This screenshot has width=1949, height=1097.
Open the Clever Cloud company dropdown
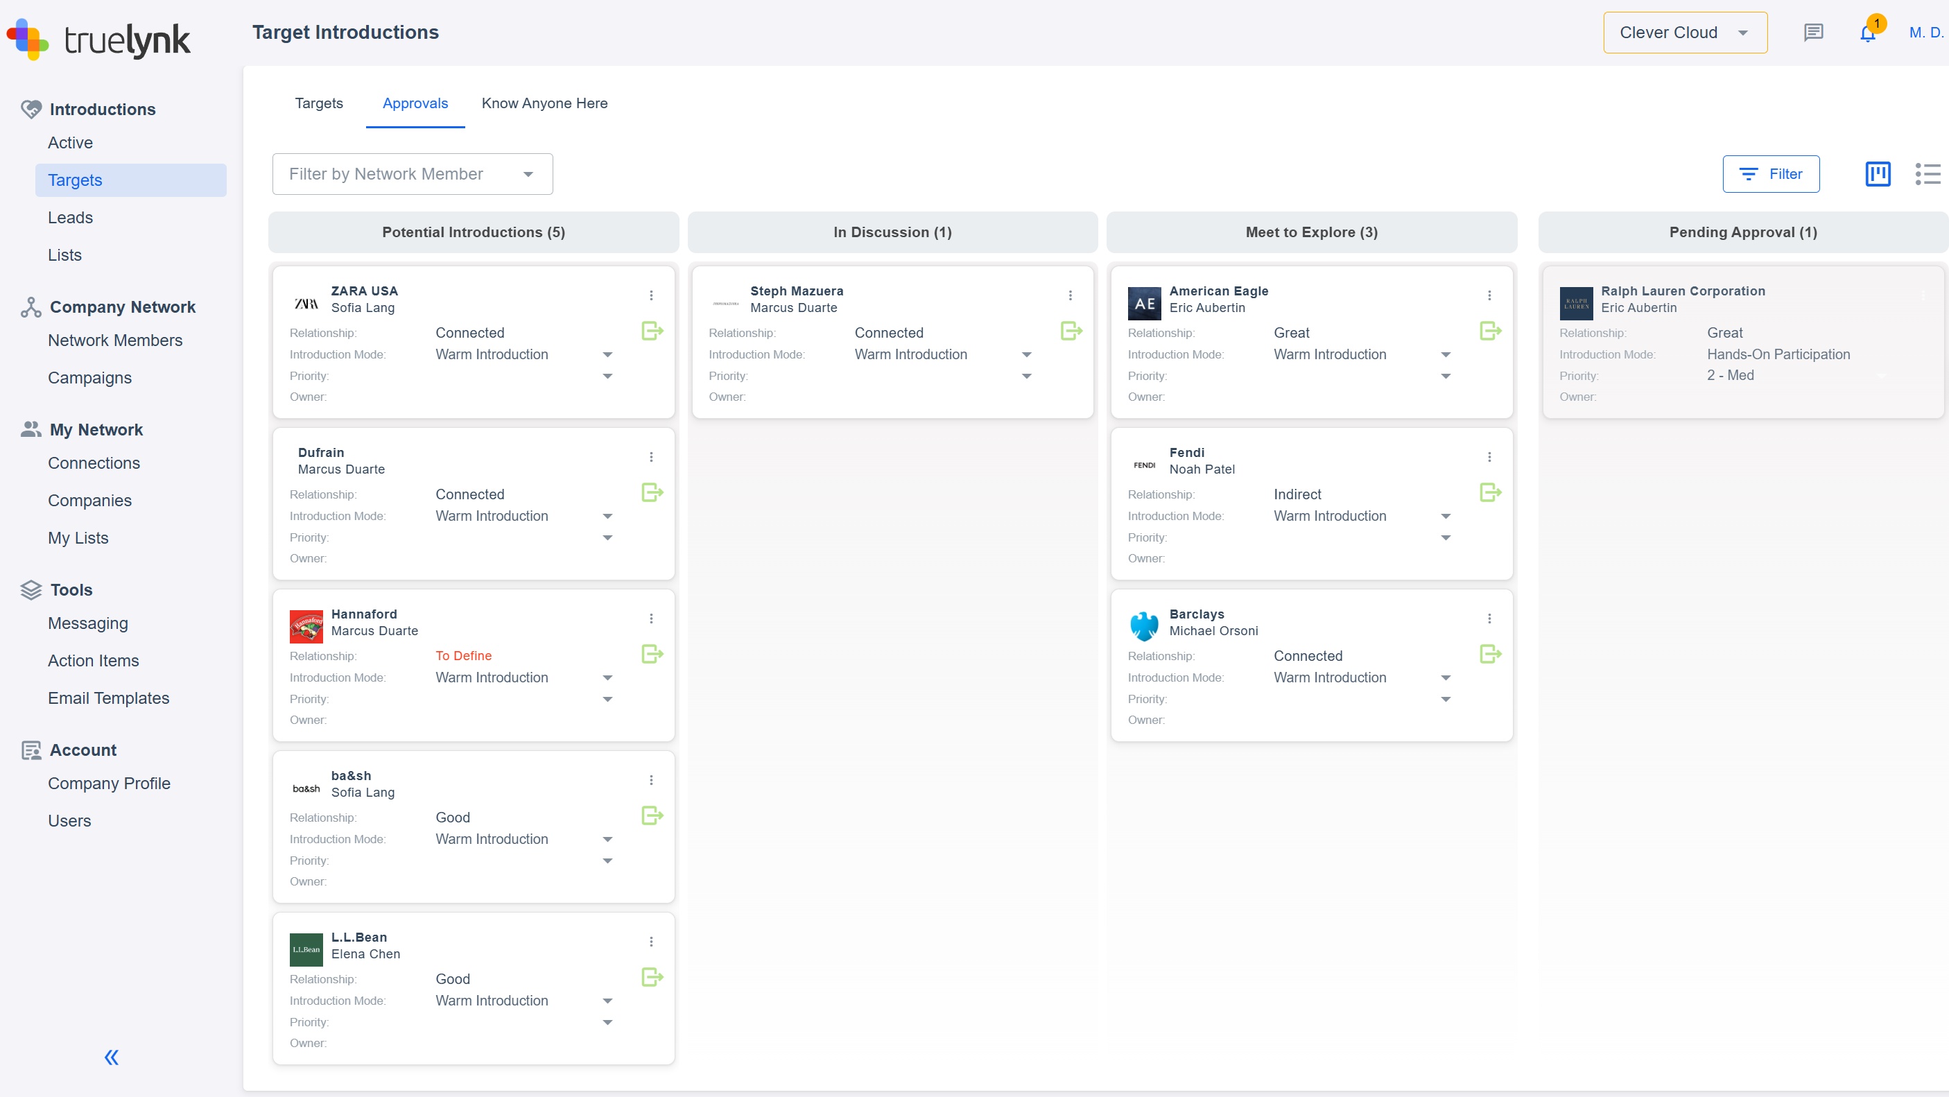pos(1685,33)
